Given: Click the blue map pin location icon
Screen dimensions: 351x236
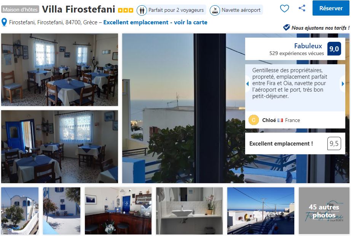Looking at the screenshot, I should point(4,22).
